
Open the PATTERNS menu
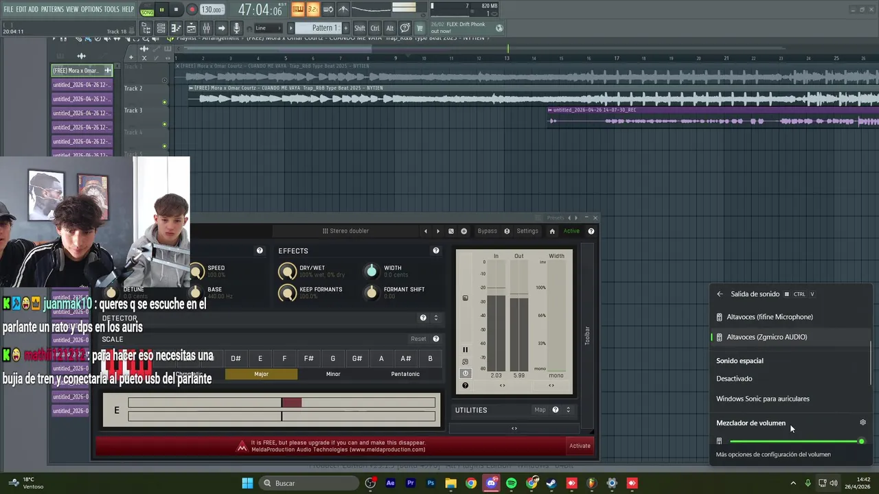coord(52,9)
